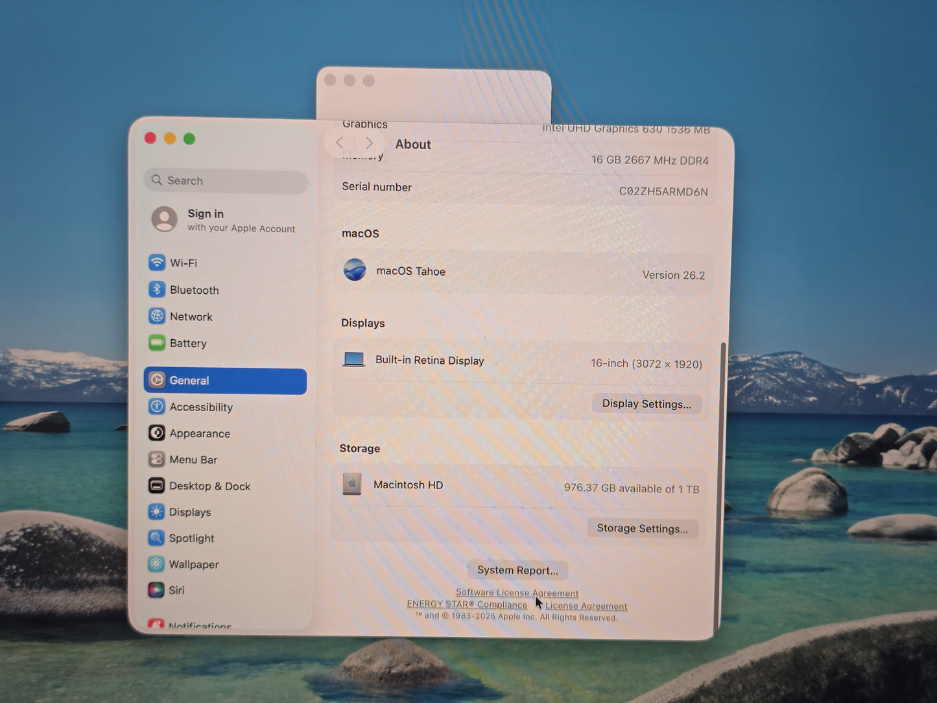Click the Intel UHD Graphics 630 value
This screenshot has width=937, height=703.
[626, 128]
